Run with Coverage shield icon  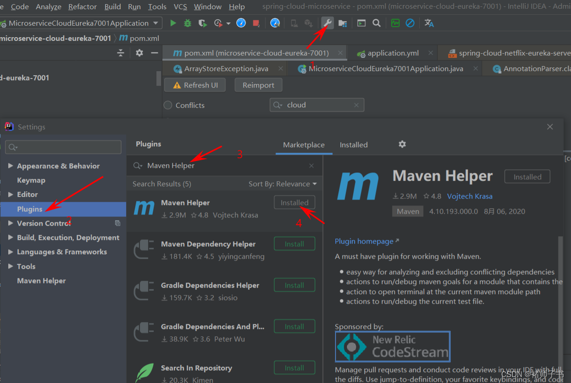point(202,23)
